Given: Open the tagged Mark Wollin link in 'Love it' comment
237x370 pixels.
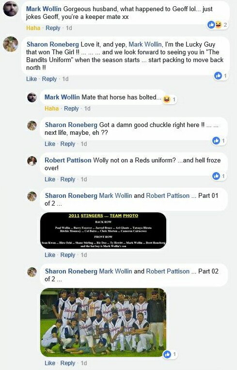Looking at the screenshot, I should (145, 44).
